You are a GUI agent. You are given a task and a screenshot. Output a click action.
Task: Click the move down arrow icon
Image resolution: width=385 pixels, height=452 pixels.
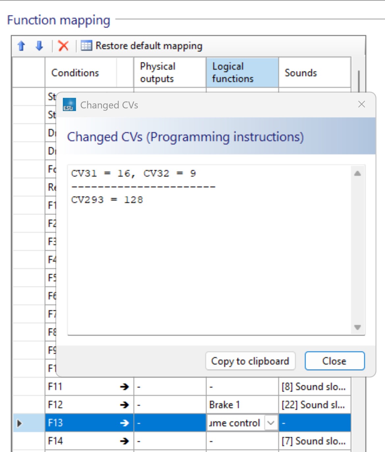(x=39, y=46)
